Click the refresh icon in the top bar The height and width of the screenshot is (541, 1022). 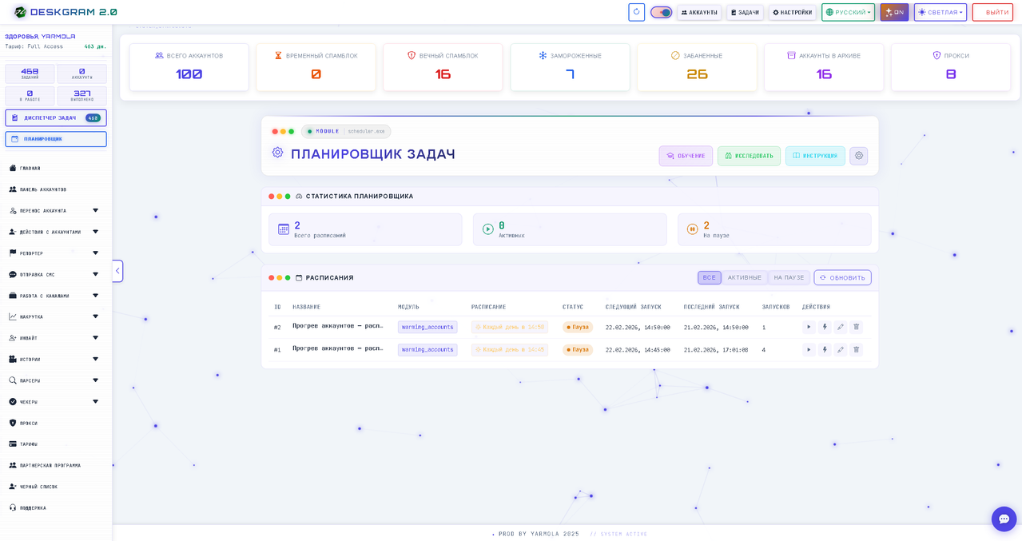(x=636, y=12)
